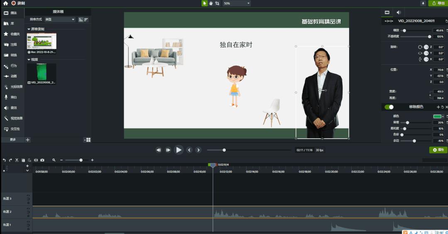Adjust the 去边 defringe slider
The width and height of the screenshot is (448, 234).
(x=414, y=141)
